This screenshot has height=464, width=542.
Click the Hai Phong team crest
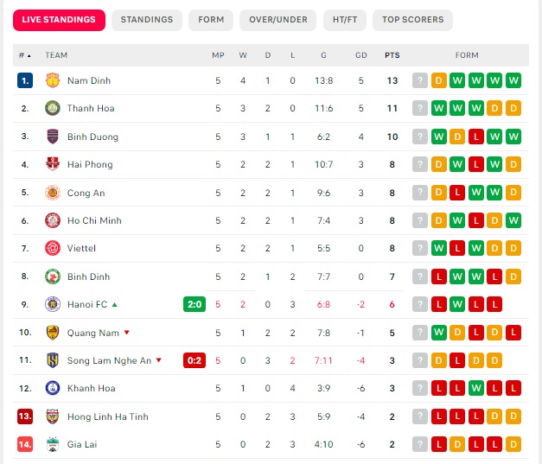click(x=53, y=164)
